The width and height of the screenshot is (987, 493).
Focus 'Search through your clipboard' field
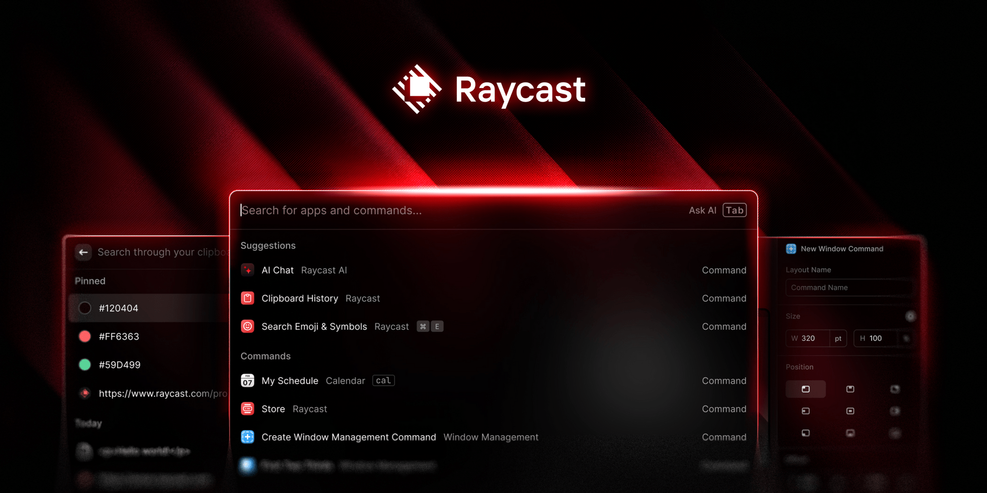pos(163,252)
